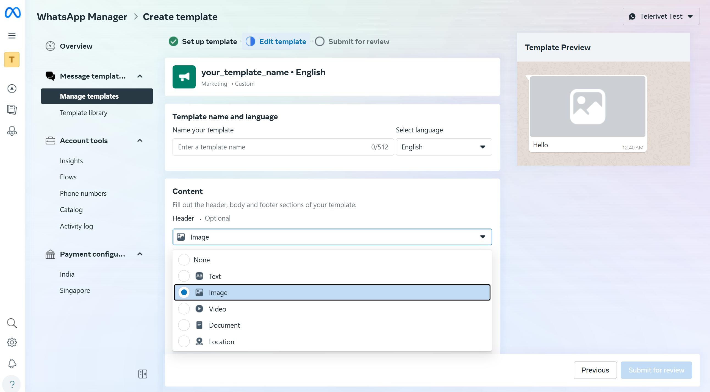Click the template name input field
The height and width of the screenshot is (392, 710).
[283, 147]
